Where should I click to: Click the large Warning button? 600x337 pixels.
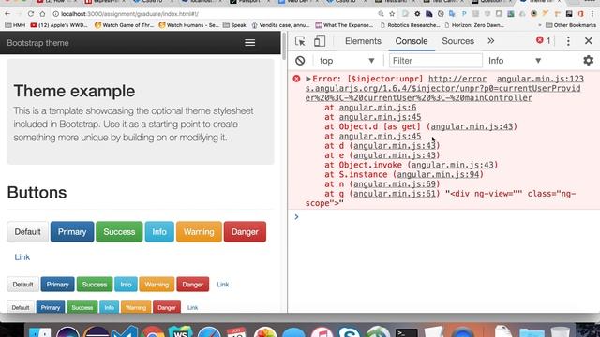point(199,232)
